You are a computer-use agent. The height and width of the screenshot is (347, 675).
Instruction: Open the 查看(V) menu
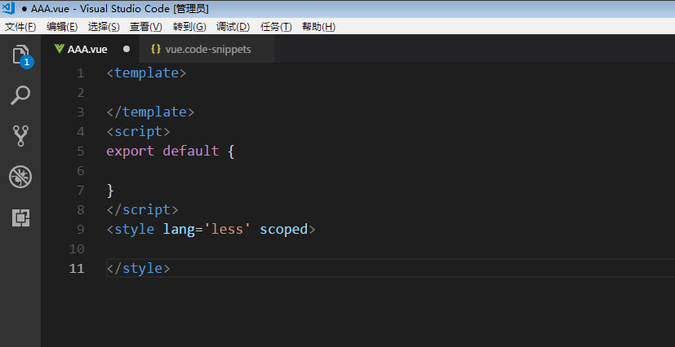pyautogui.click(x=146, y=27)
